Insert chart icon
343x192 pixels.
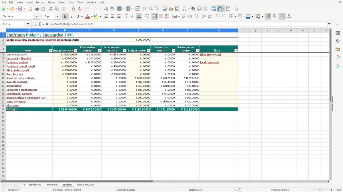point(171,9)
